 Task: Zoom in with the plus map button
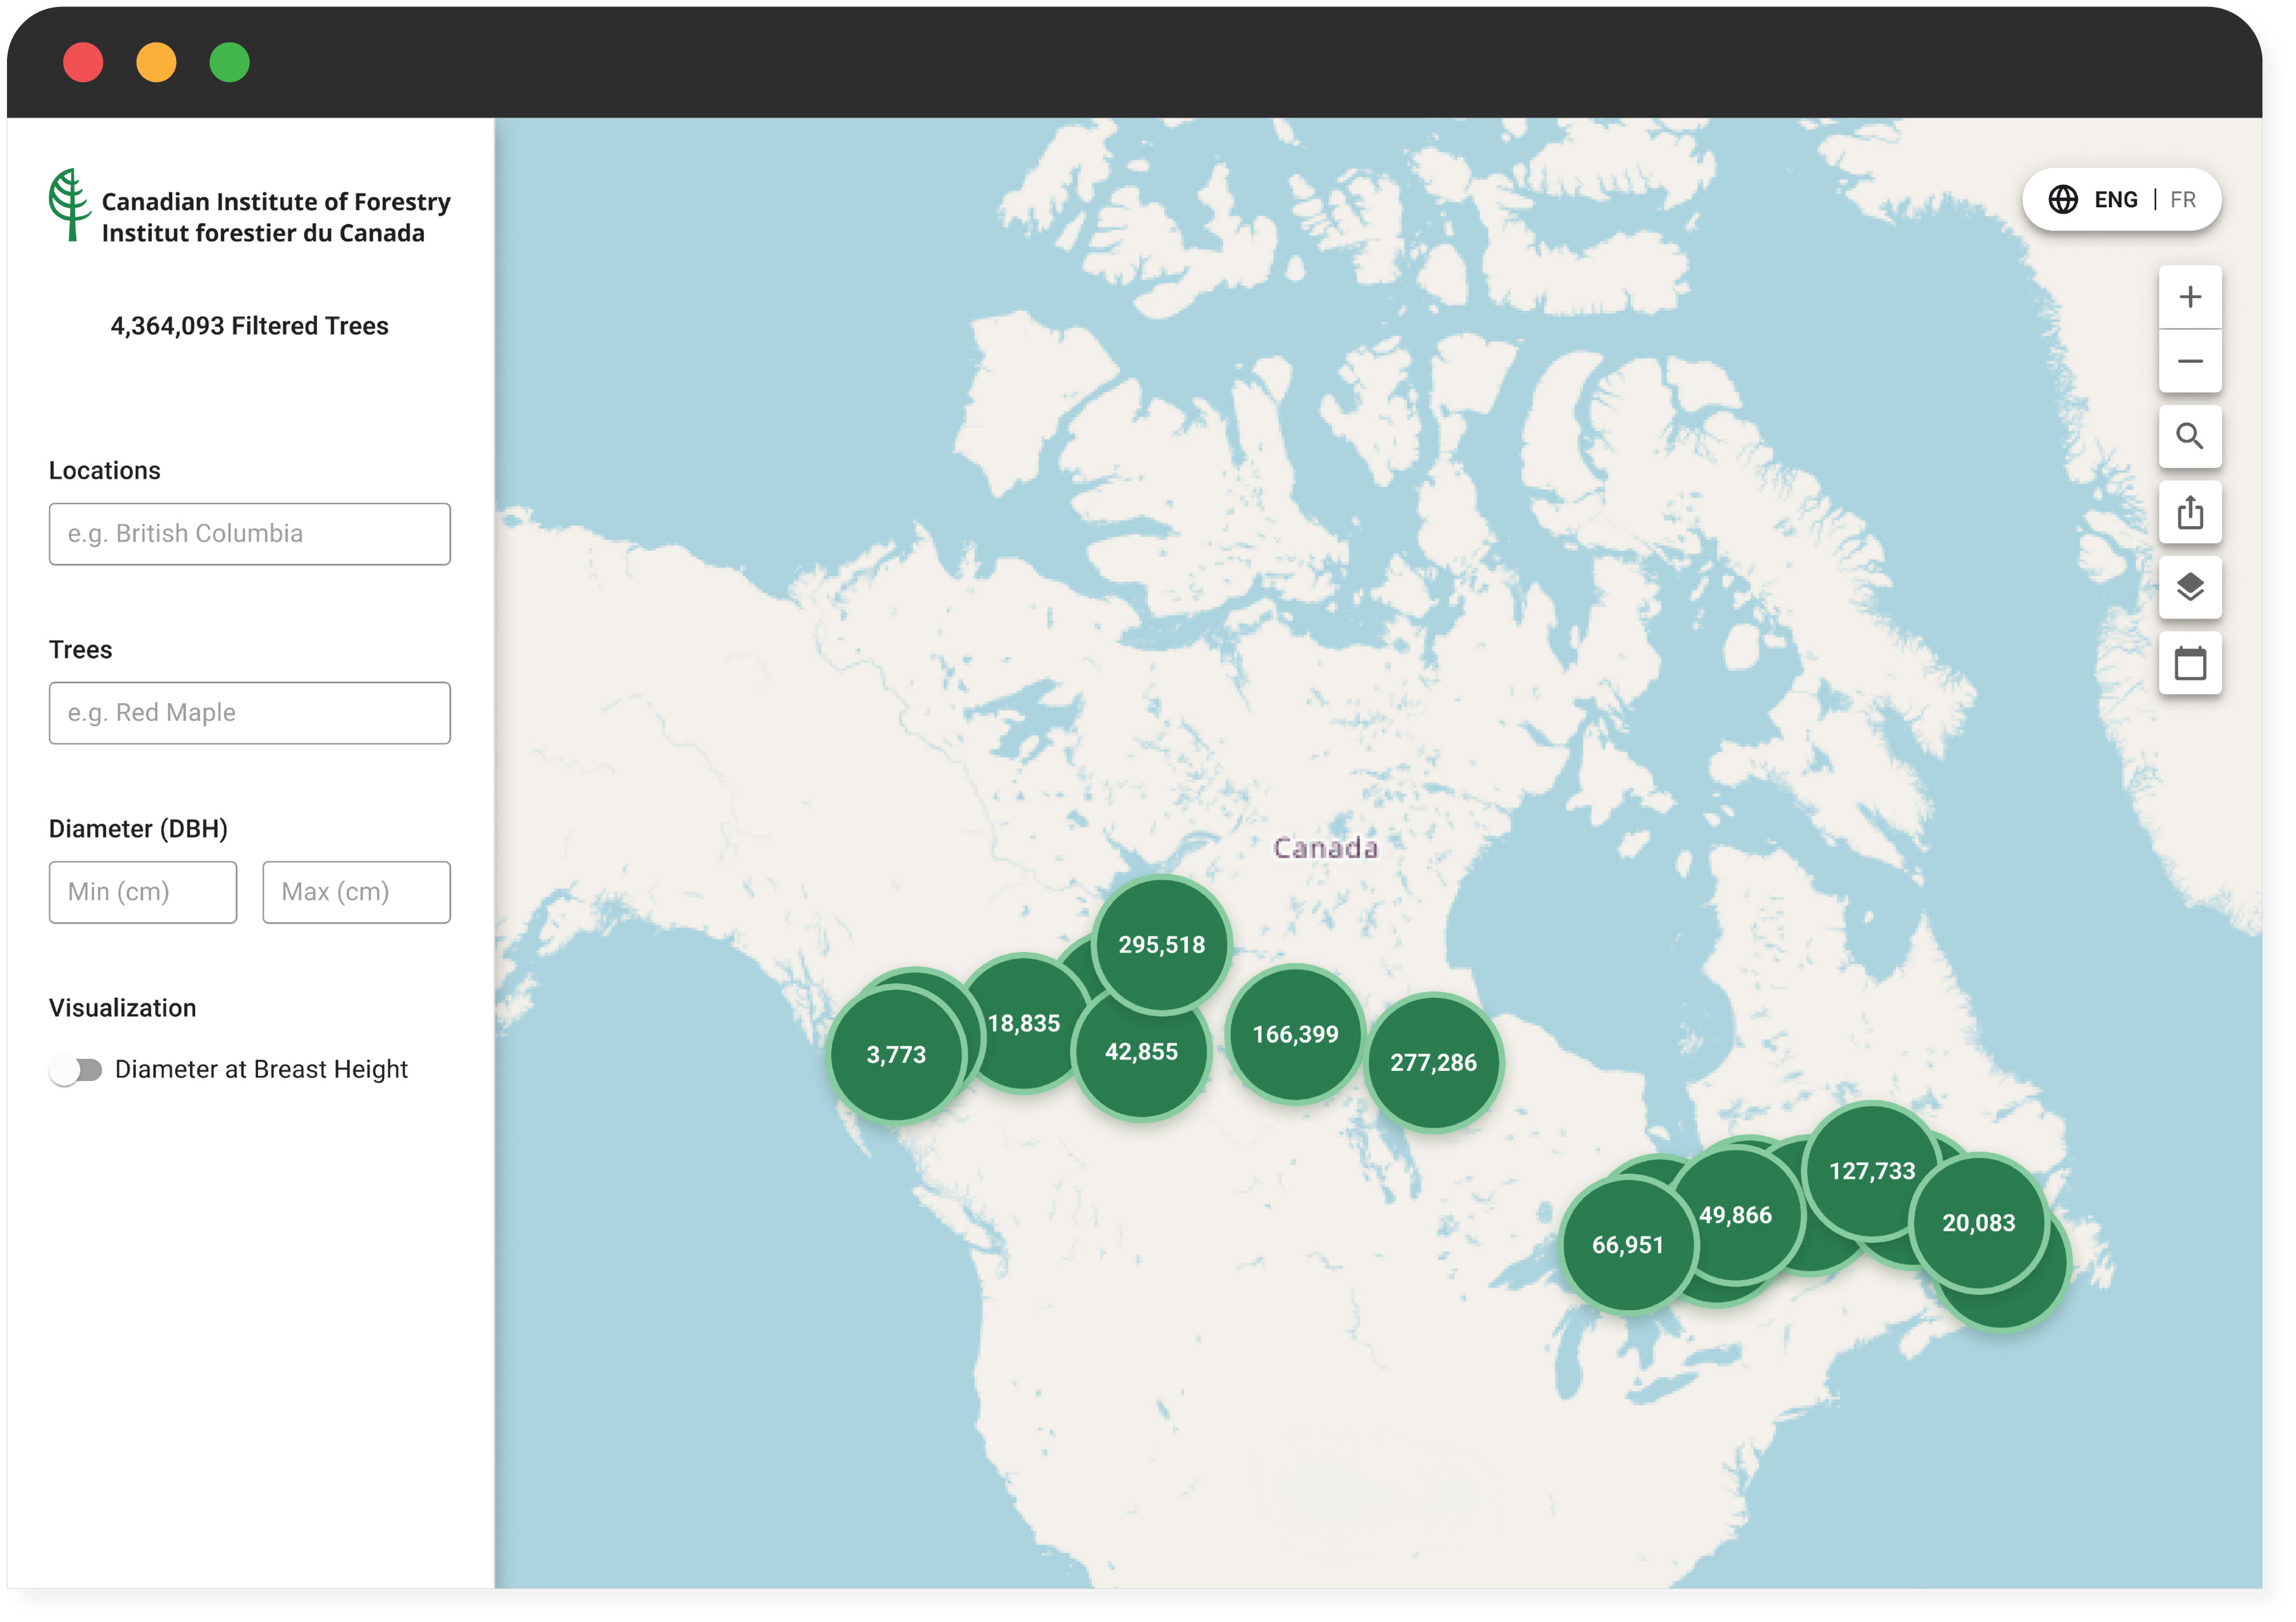click(2189, 297)
